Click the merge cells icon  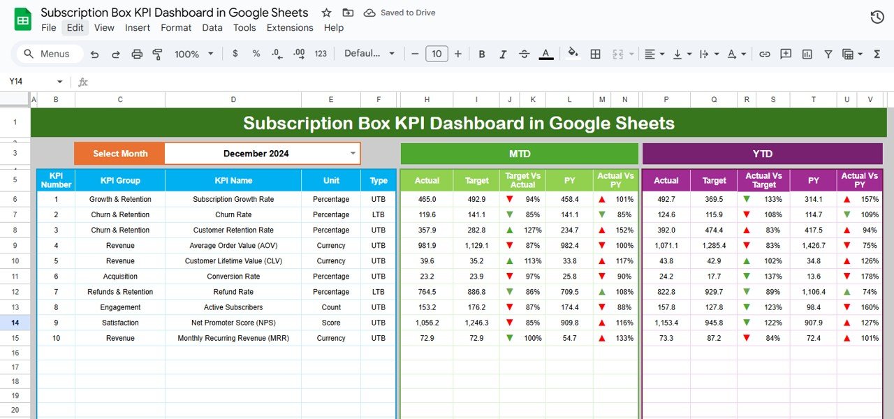617,54
